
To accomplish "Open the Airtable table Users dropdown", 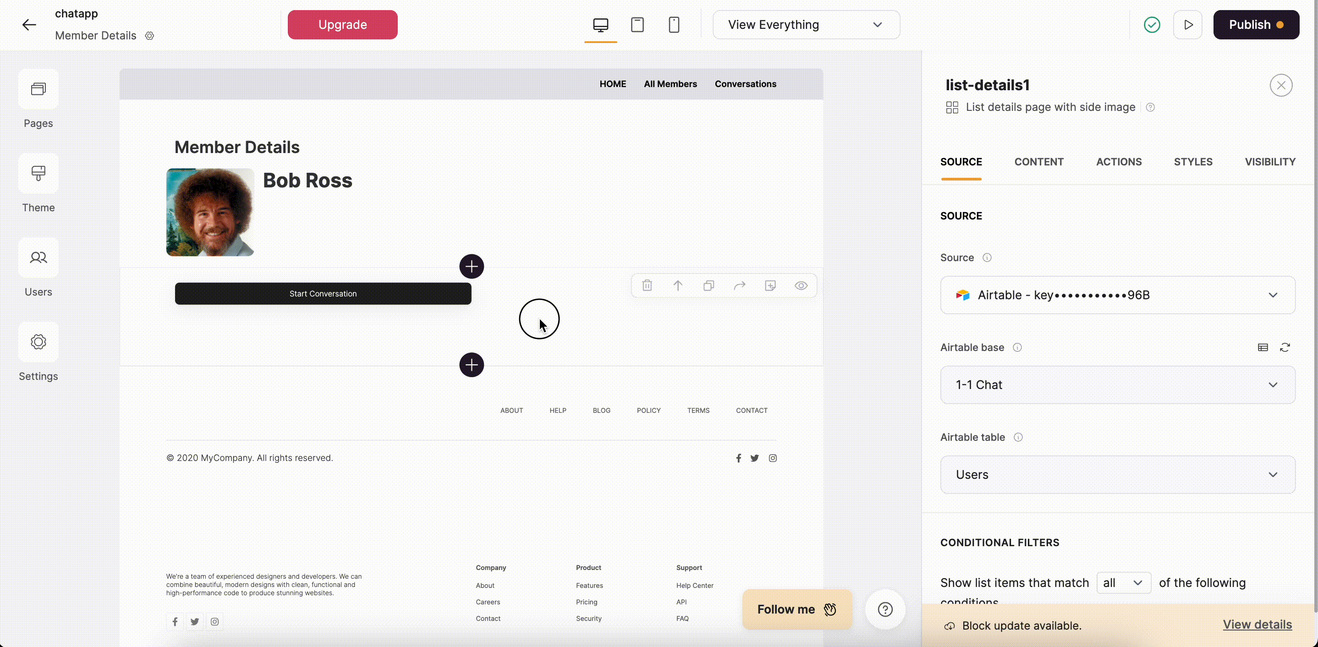I will click(x=1117, y=475).
